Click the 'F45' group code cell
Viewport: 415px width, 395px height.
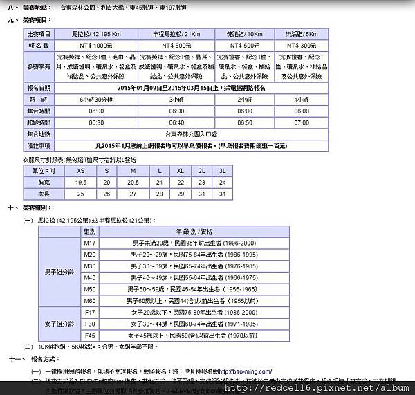[90, 336]
